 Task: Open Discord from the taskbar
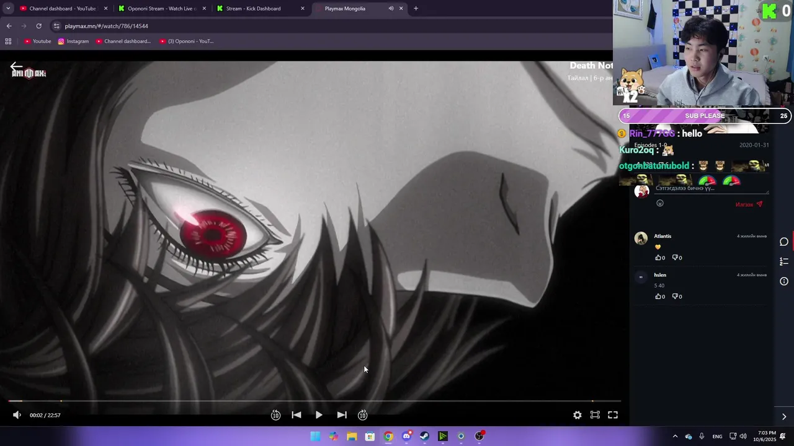pyautogui.click(x=406, y=436)
